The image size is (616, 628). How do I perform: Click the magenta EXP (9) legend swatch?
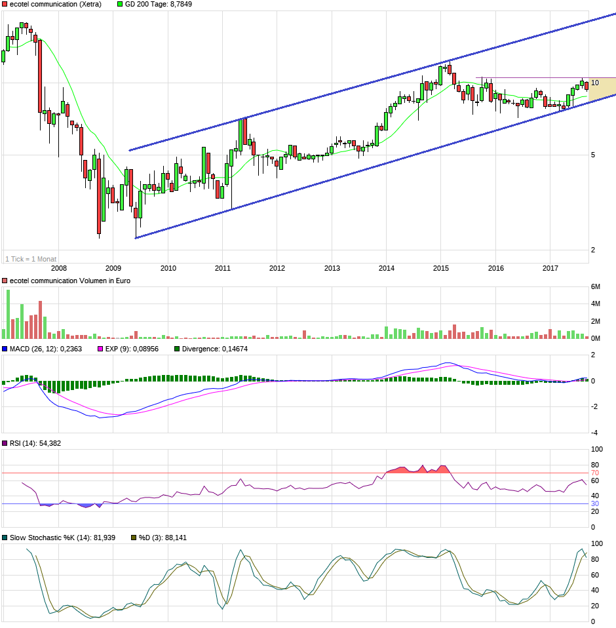coord(100,349)
